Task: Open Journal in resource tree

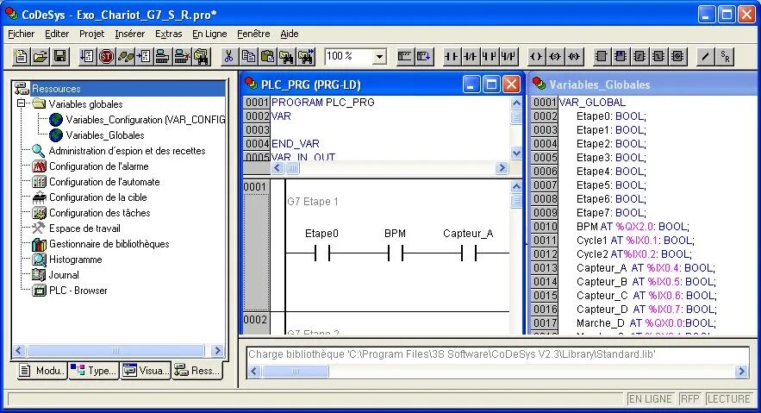Action: coord(55,275)
